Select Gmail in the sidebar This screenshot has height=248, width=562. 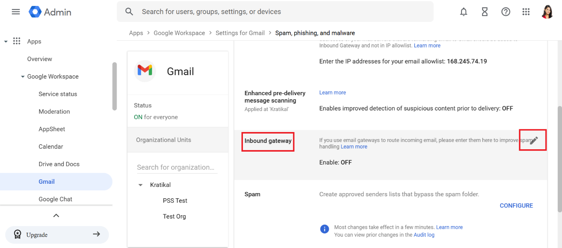pyautogui.click(x=56, y=182)
